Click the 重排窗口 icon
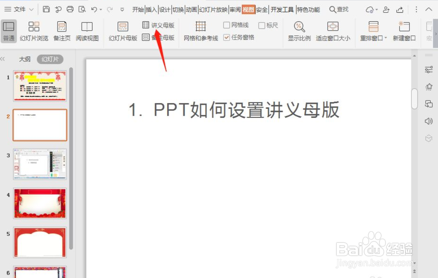This screenshot has height=278, width=438. pos(373,27)
